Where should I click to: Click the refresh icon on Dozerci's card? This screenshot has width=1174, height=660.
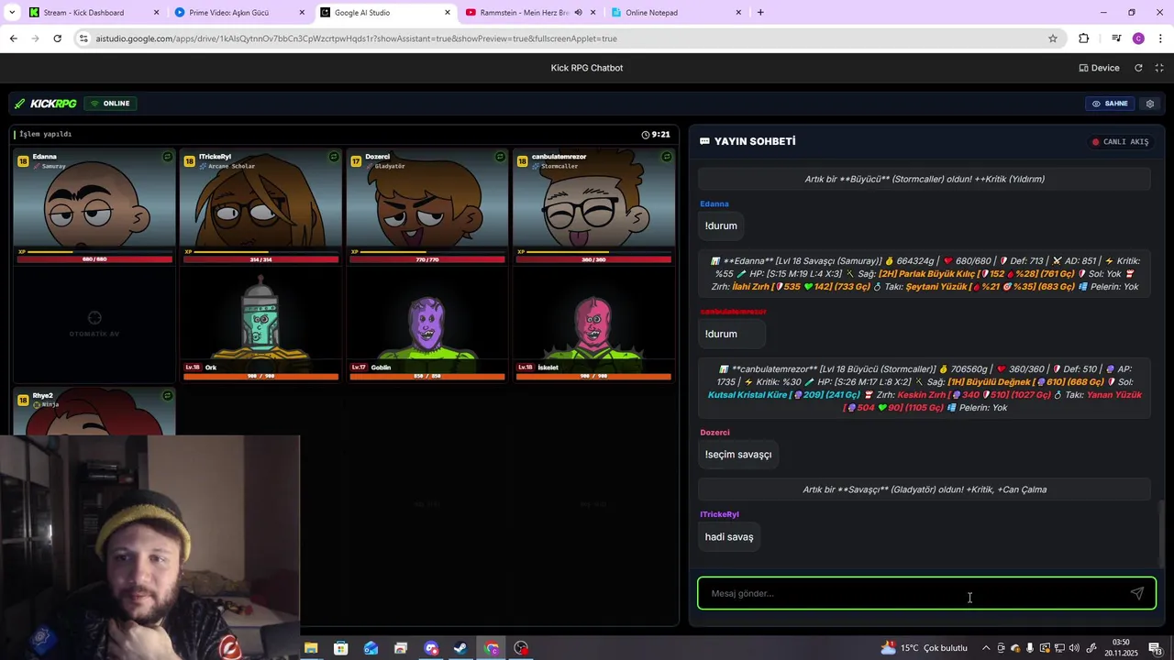click(500, 157)
